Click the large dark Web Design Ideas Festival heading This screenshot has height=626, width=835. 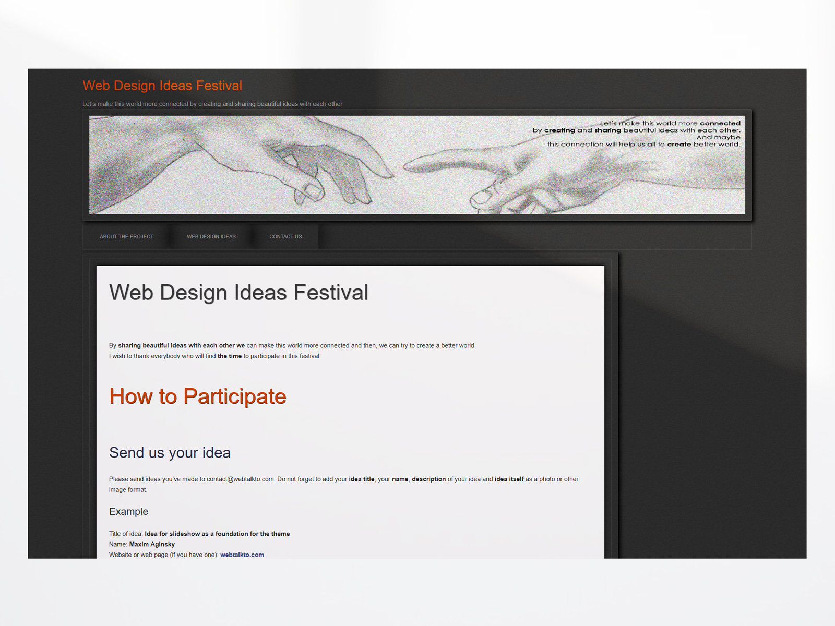[x=238, y=292]
